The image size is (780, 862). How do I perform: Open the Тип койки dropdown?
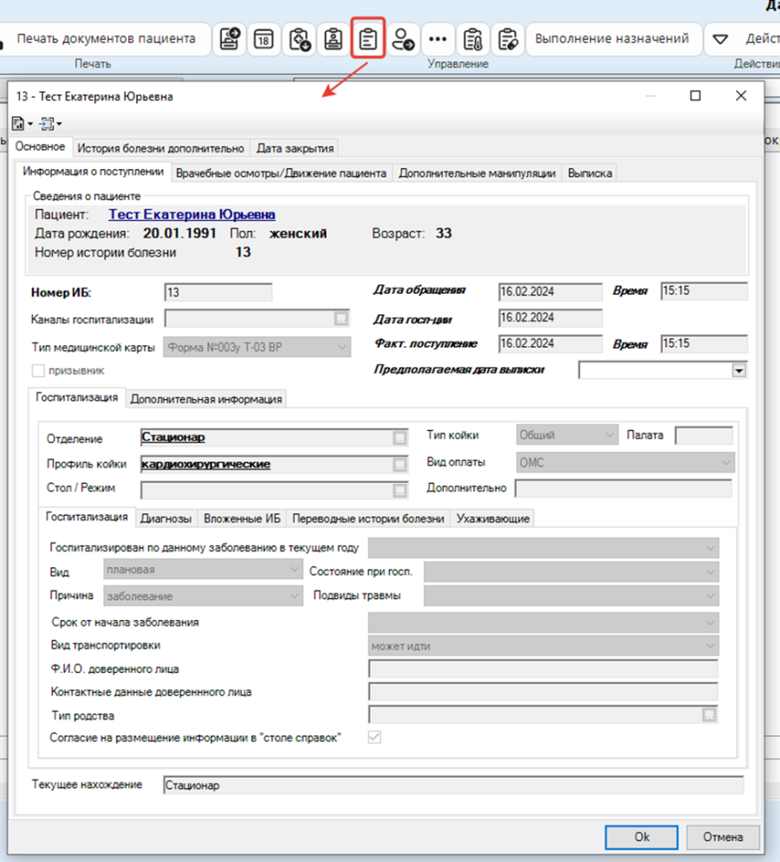567,434
